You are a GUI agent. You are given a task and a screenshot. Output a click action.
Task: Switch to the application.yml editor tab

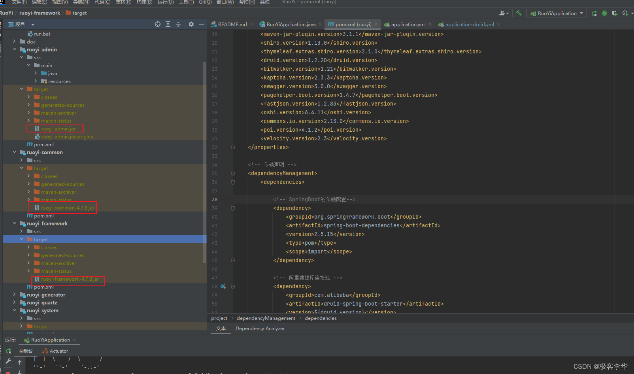[x=408, y=24]
